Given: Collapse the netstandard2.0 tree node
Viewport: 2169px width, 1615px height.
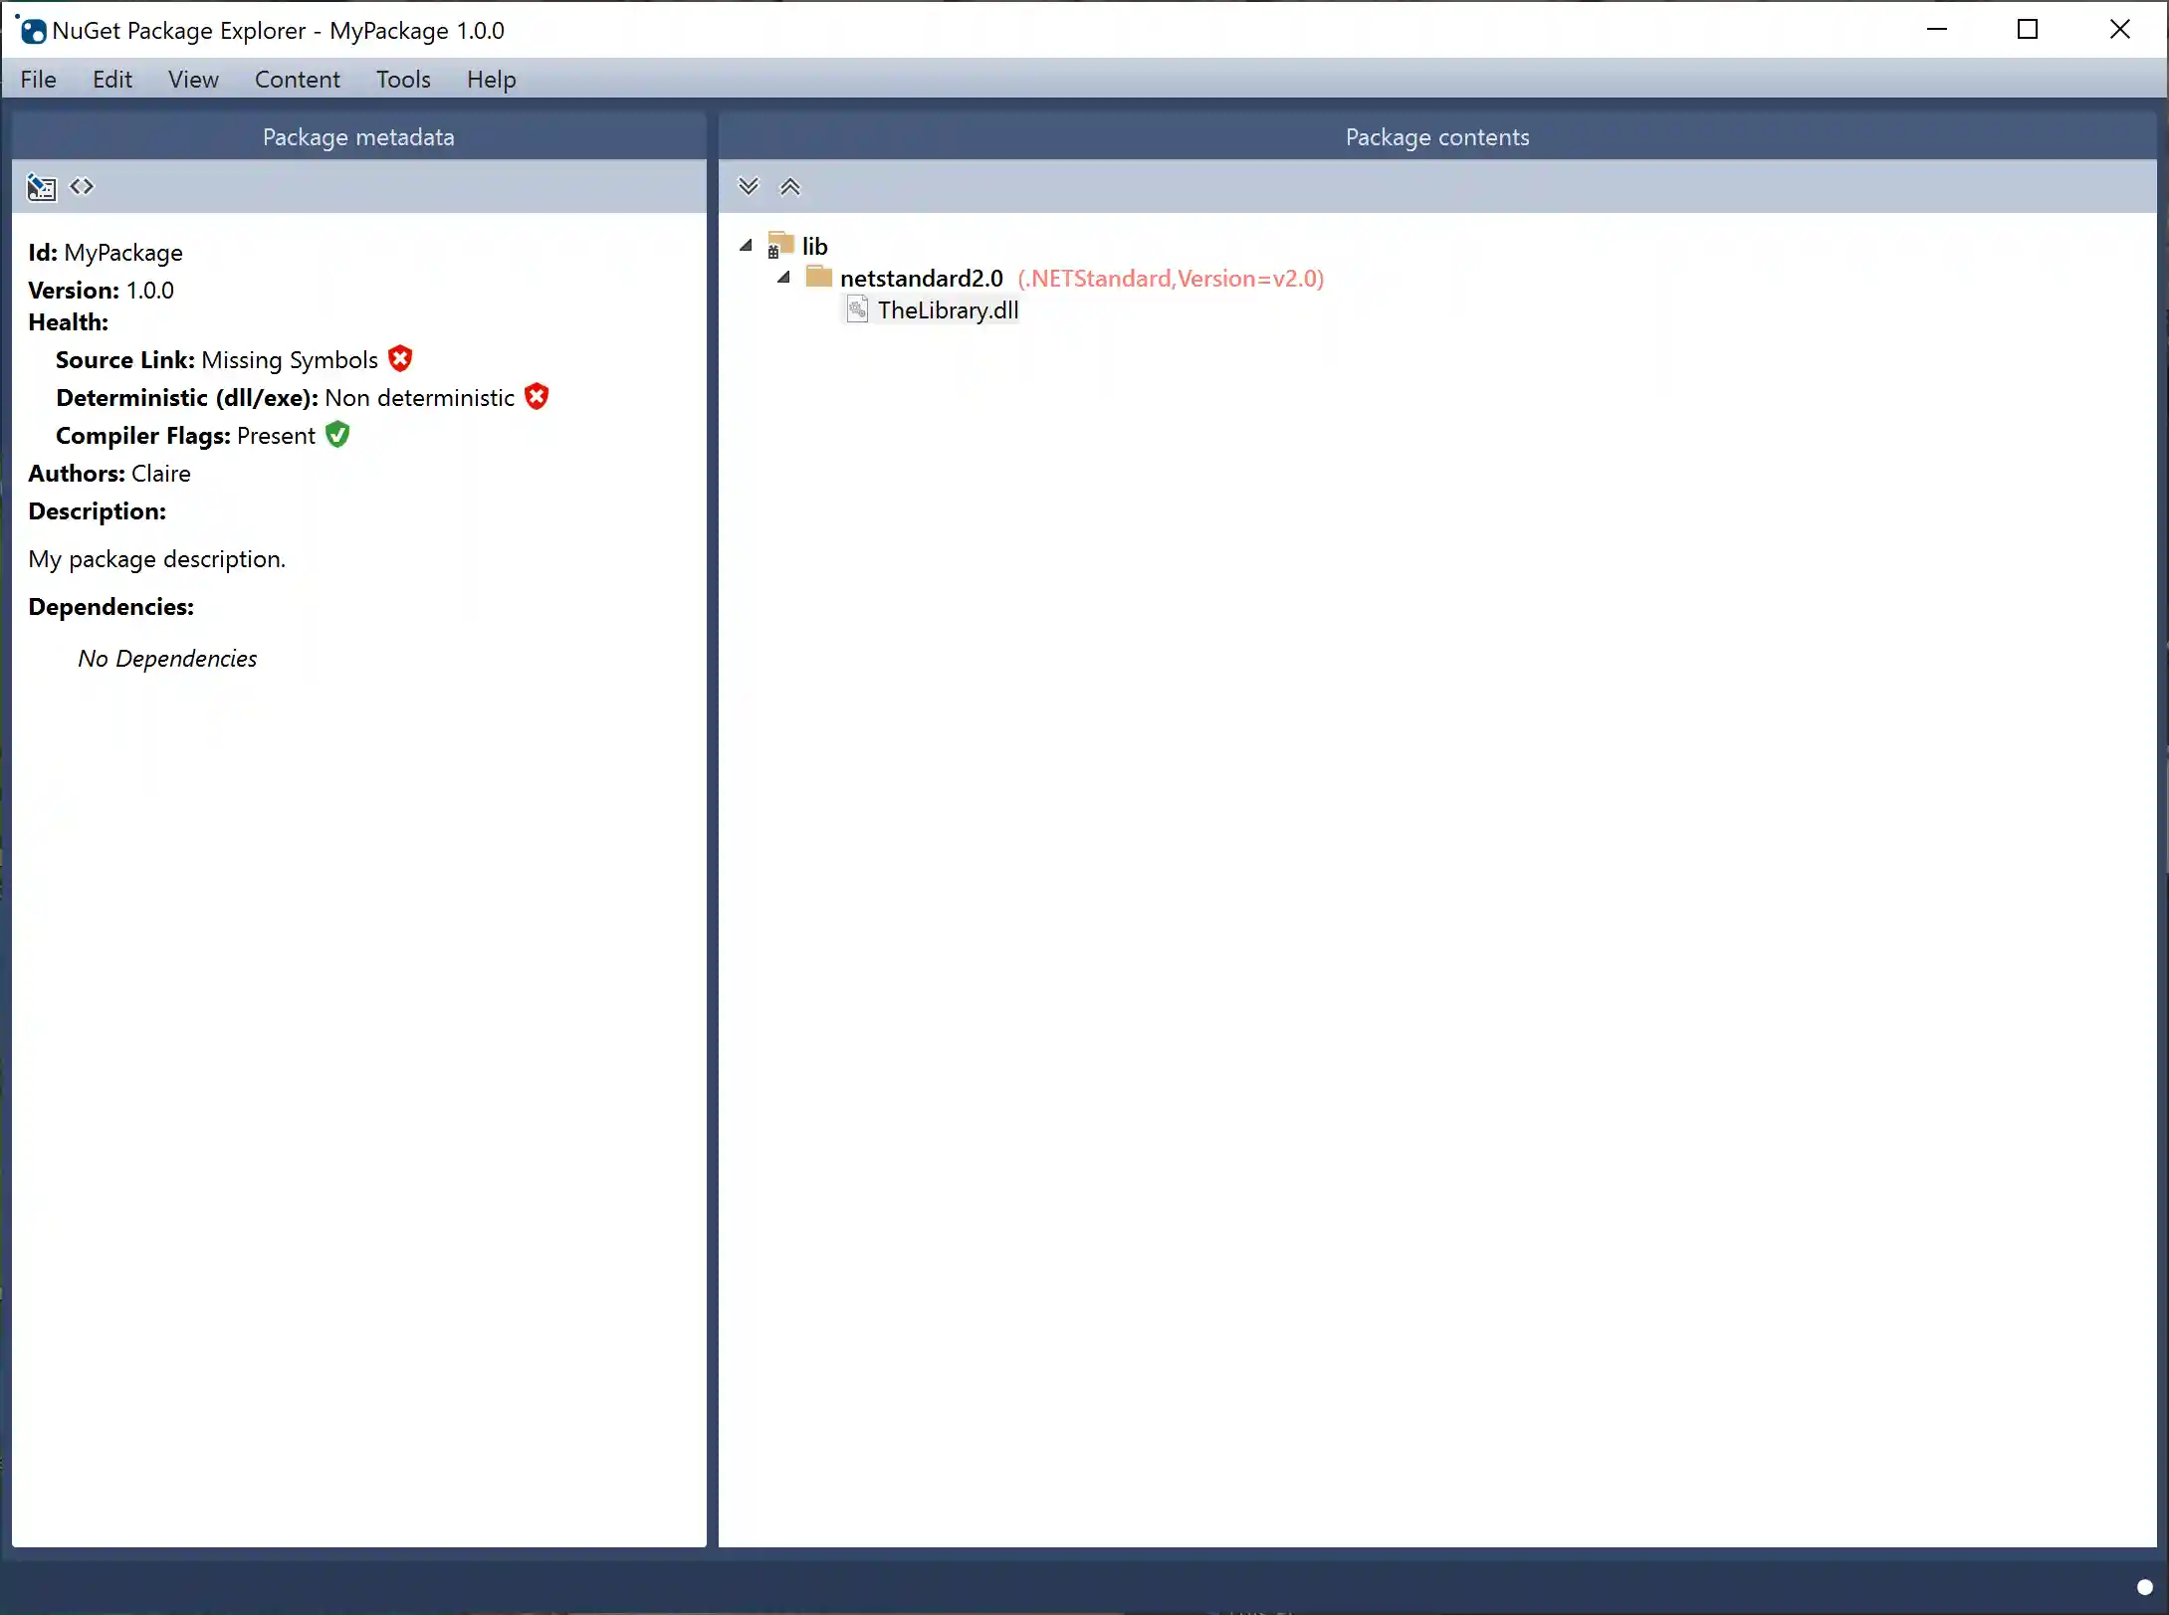Looking at the screenshot, I should click(783, 278).
